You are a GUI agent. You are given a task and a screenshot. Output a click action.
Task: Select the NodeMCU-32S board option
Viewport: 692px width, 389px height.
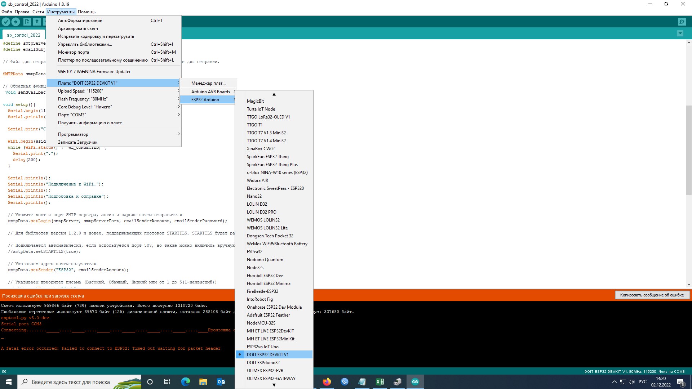(x=261, y=323)
